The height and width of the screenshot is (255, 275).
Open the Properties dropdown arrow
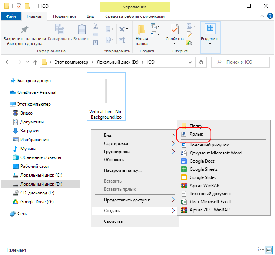pos(175,43)
